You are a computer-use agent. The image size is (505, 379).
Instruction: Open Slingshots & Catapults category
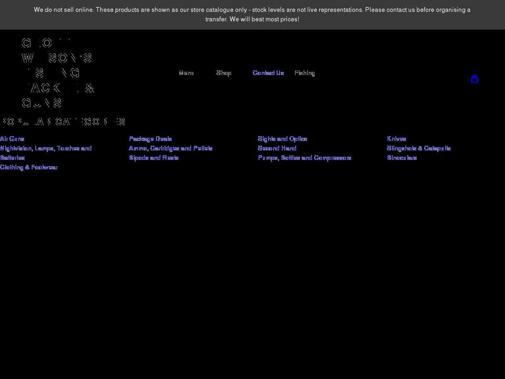(x=419, y=148)
